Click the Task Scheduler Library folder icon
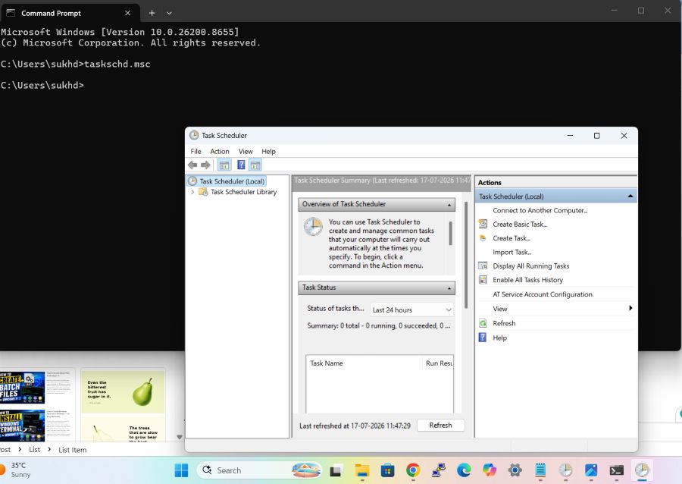The image size is (682, 484). coord(203,191)
